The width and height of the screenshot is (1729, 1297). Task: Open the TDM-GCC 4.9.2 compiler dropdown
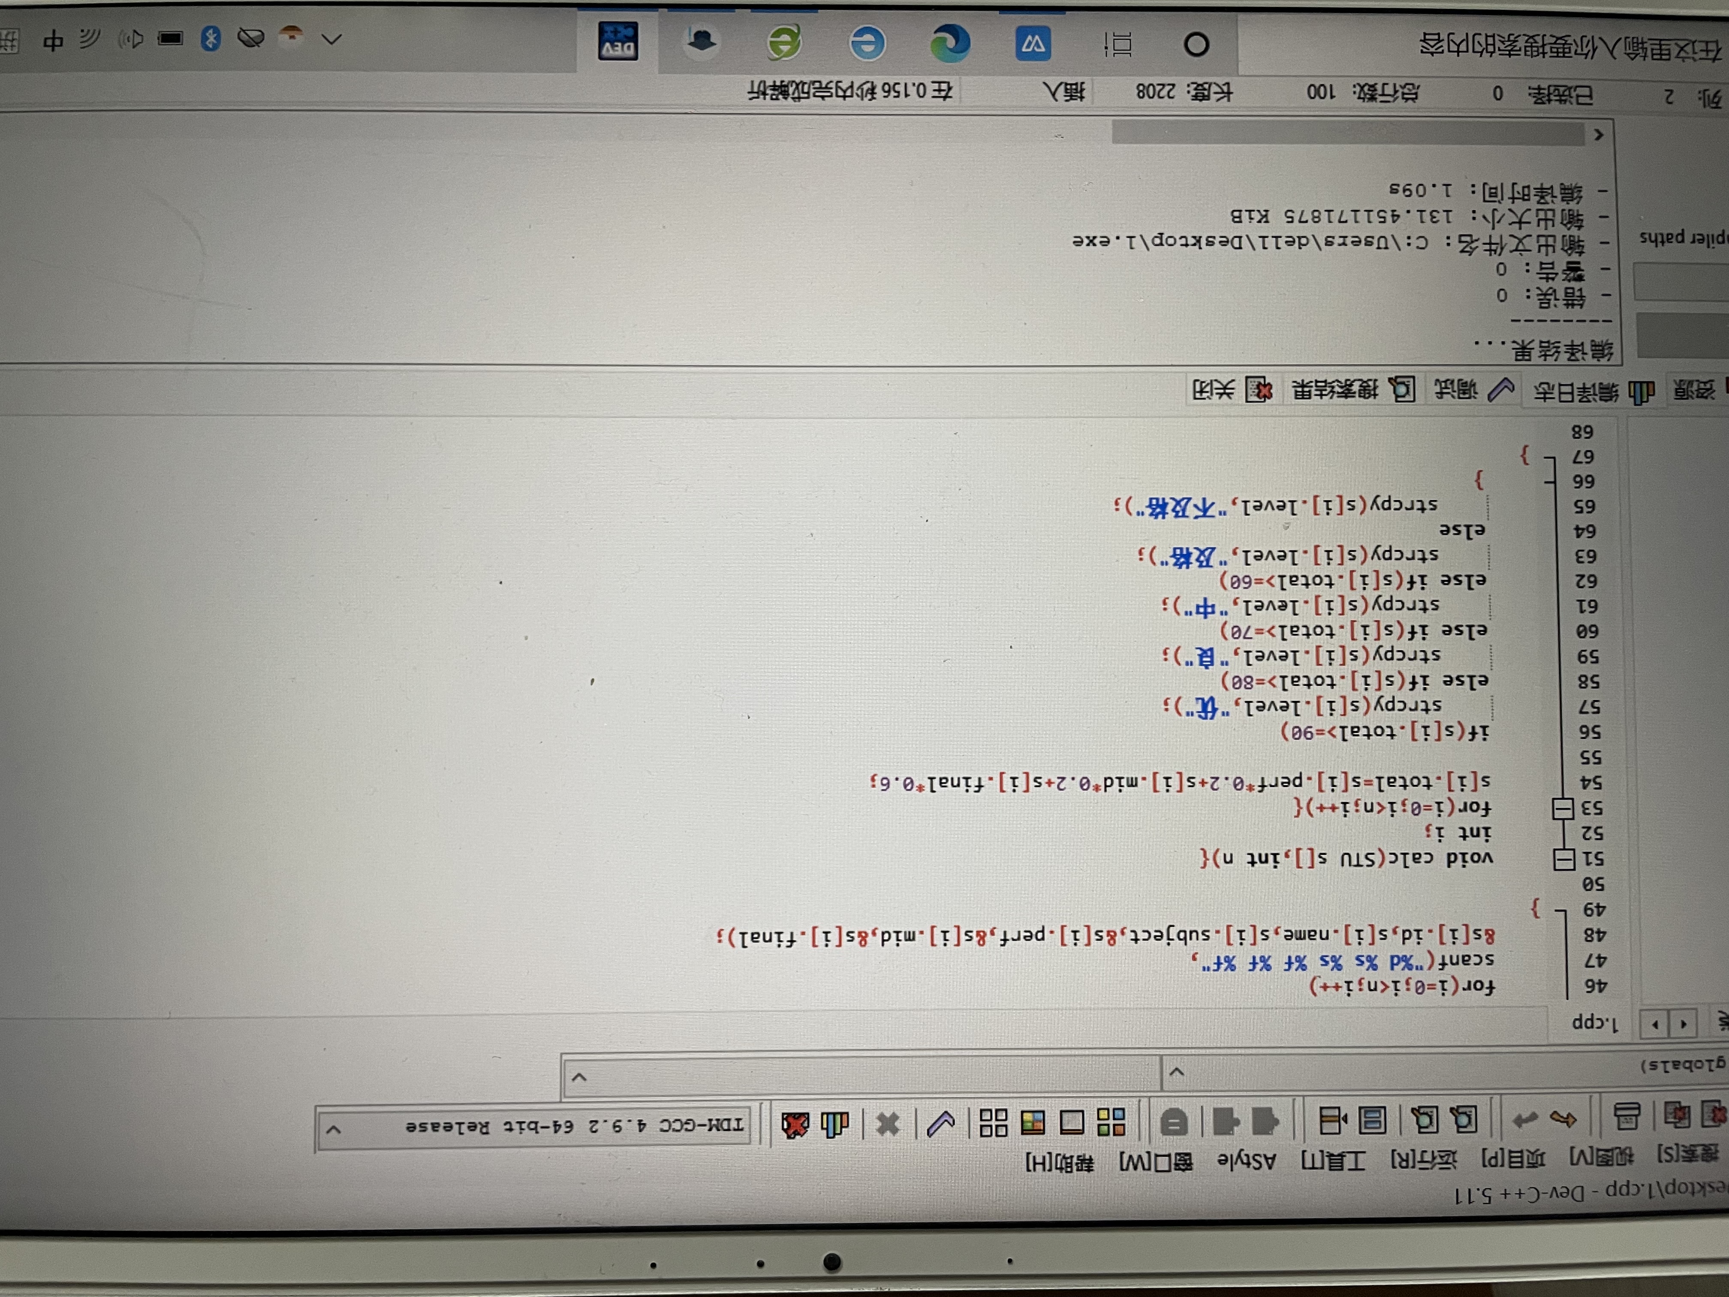point(334,1129)
